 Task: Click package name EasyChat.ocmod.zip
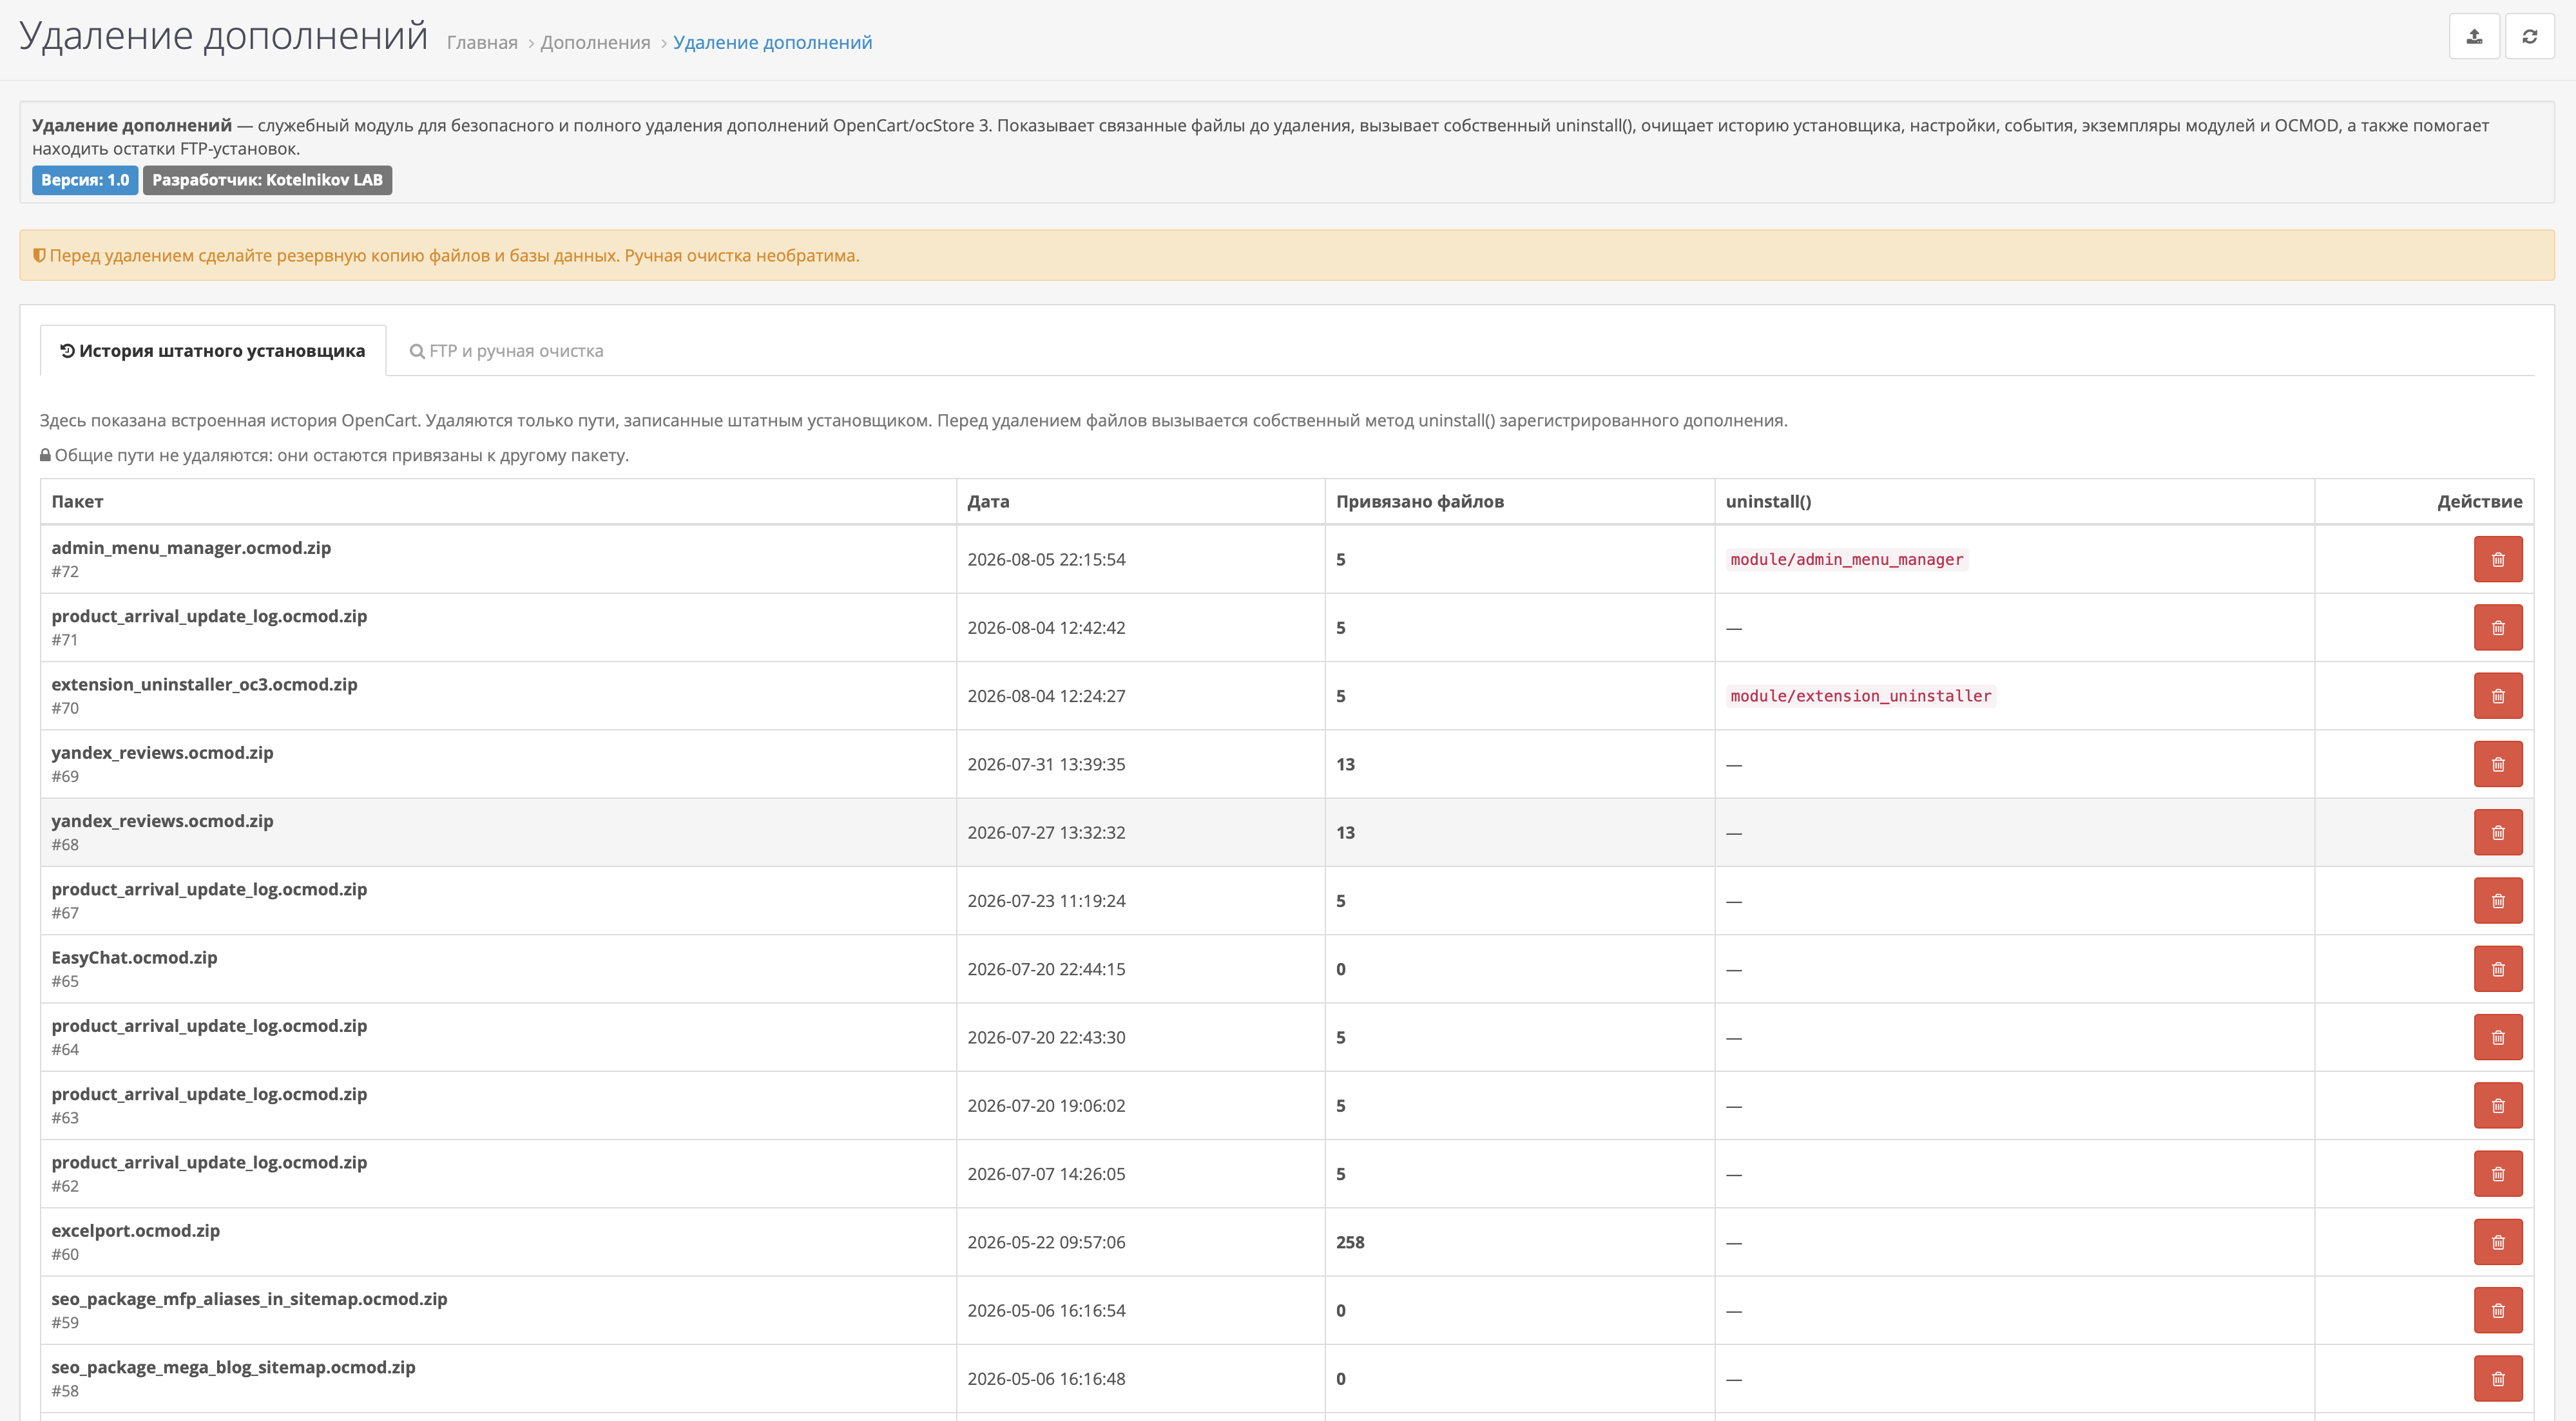pyautogui.click(x=134, y=957)
